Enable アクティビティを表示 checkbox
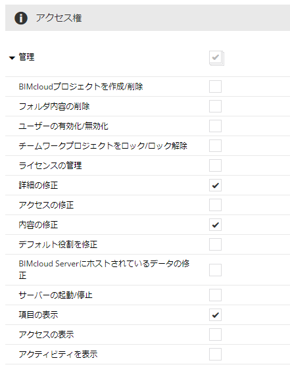This screenshot has width=290, height=373. (215, 354)
